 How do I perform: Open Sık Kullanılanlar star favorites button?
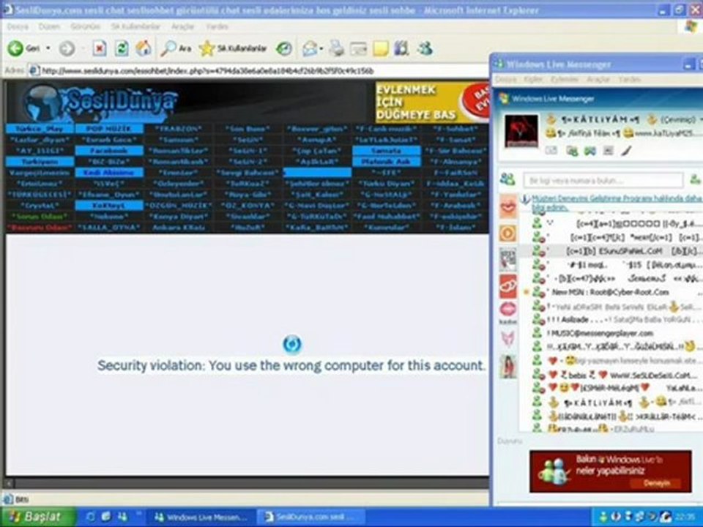tap(233, 48)
